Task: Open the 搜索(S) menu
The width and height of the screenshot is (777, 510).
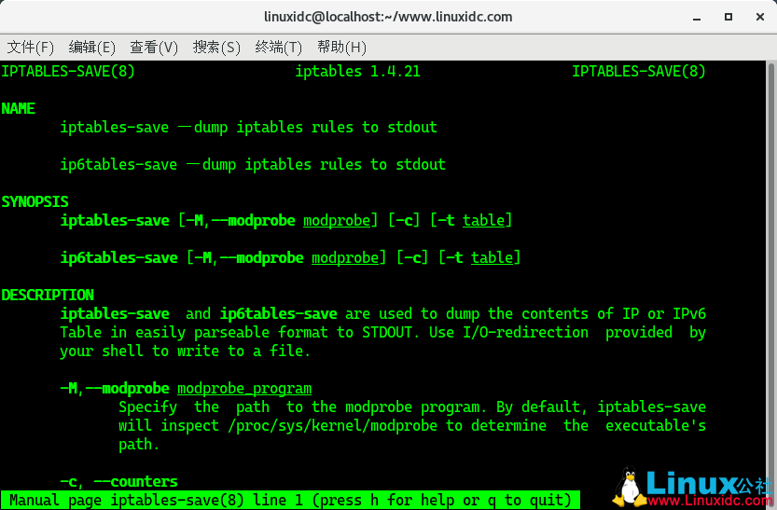Action: click(216, 47)
